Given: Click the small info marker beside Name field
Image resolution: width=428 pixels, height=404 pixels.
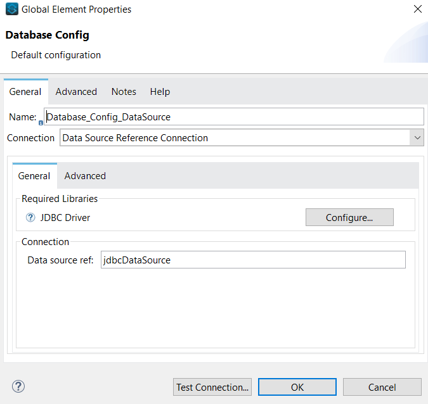Looking at the screenshot, I should point(41,122).
